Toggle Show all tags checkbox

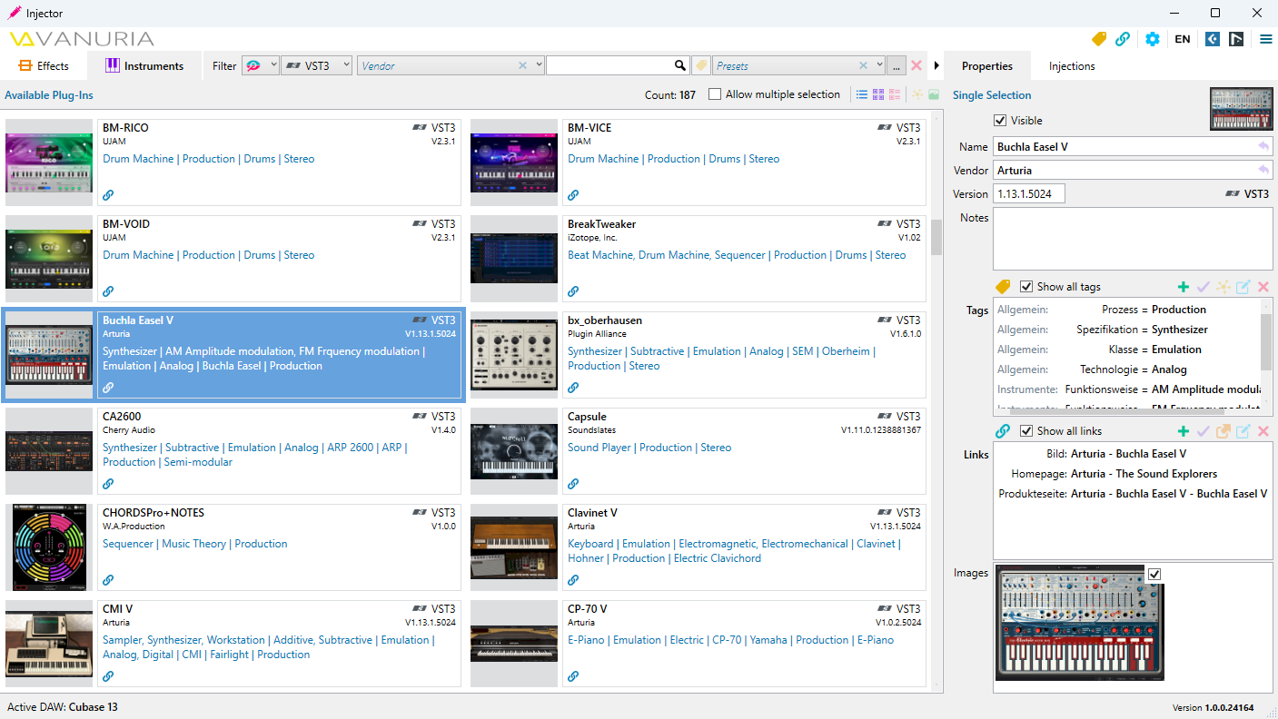pos(1025,287)
